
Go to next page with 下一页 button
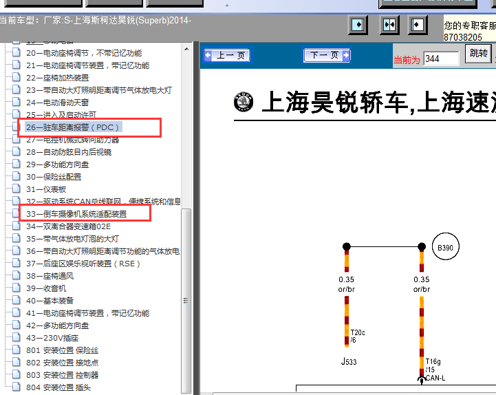coord(327,55)
